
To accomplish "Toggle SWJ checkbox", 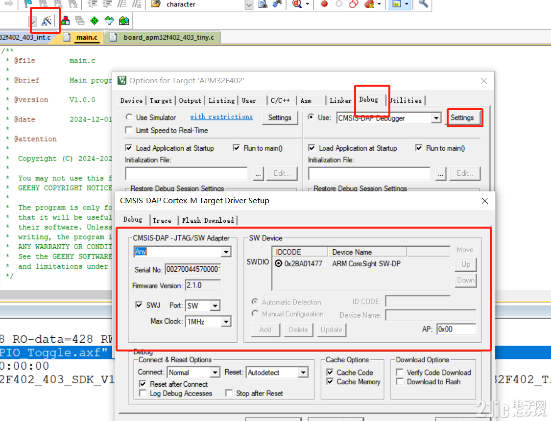I will (x=139, y=305).
